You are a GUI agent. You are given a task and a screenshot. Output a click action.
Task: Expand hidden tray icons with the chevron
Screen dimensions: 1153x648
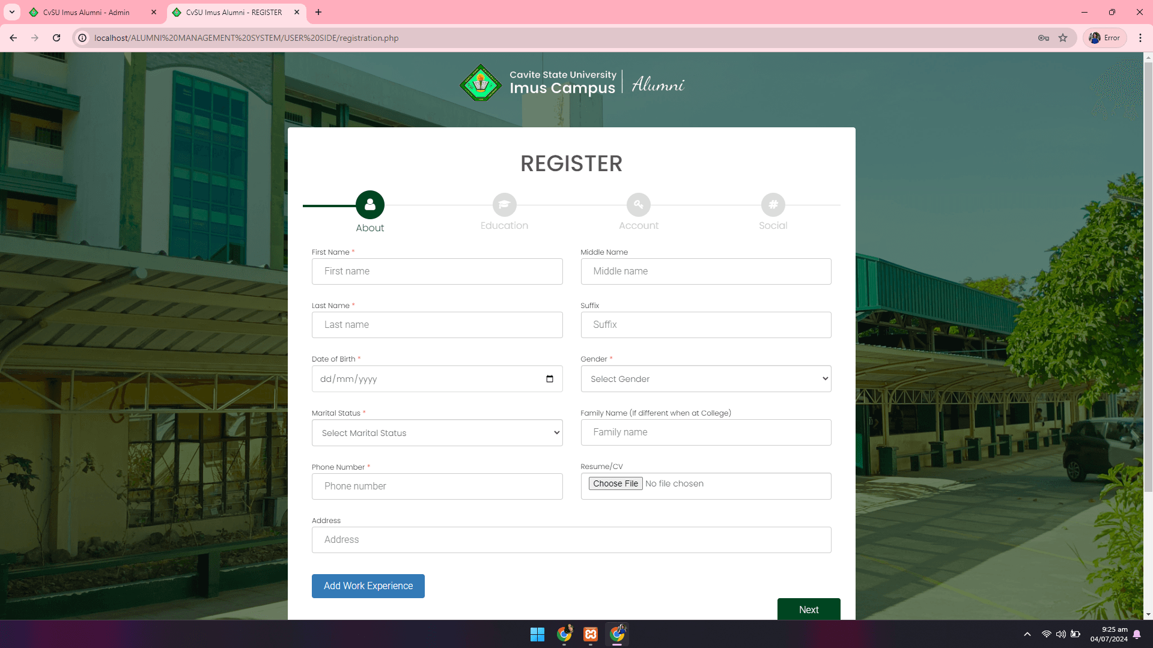[1027, 634]
